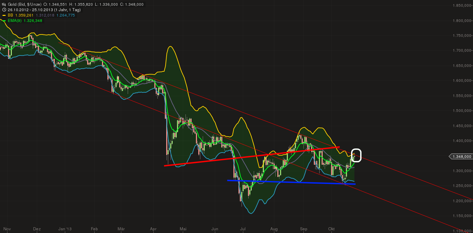Select the 'Gold (Bid, $/Unze)' title text
The height and width of the screenshot is (233, 473).
tap(24, 4)
